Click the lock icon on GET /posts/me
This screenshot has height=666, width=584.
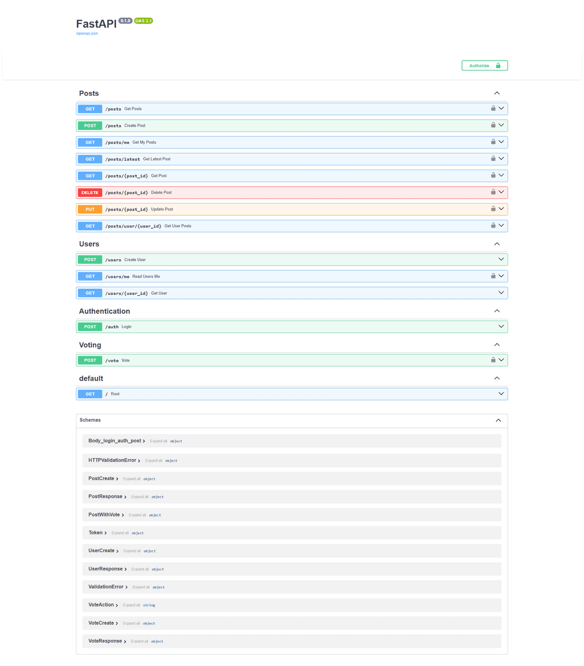pyautogui.click(x=493, y=142)
